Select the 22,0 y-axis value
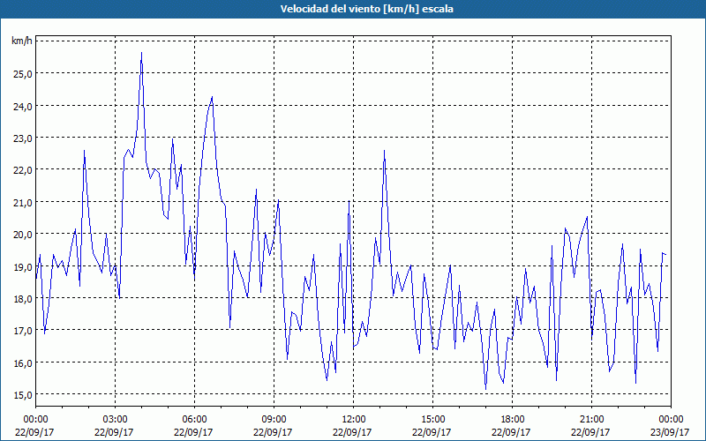Image resolution: width=706 pixels, height=441 pixels. tap(23, 170)
